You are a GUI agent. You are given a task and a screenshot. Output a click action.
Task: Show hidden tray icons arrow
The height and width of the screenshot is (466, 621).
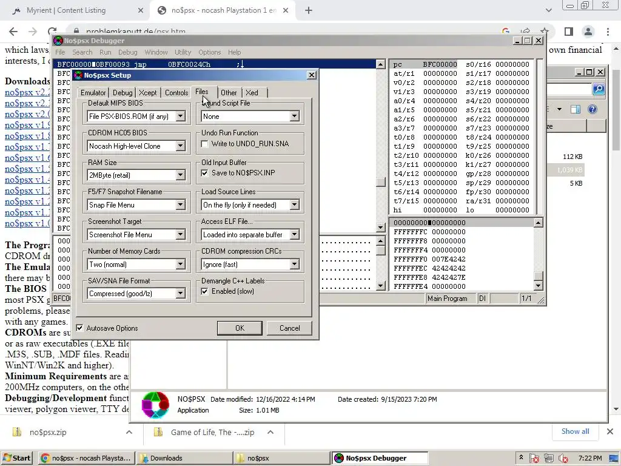click(521, 458)
